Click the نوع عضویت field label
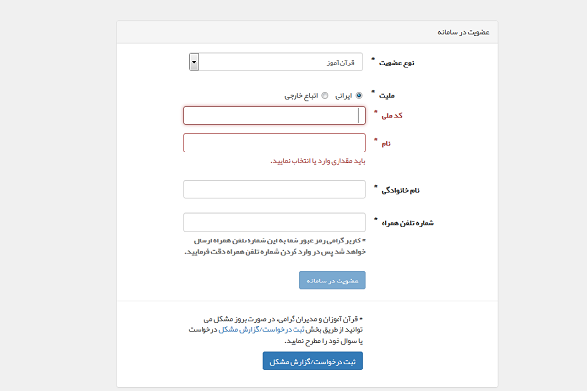The image size is (587, 391). click(396, 63)
